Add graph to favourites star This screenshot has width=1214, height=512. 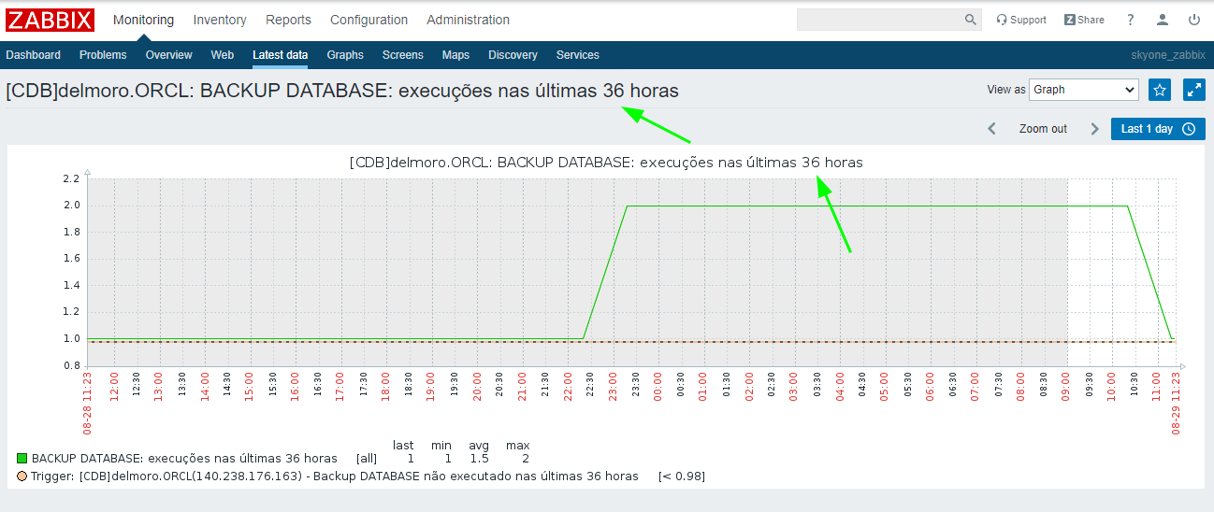click(x=1160, y=90)
